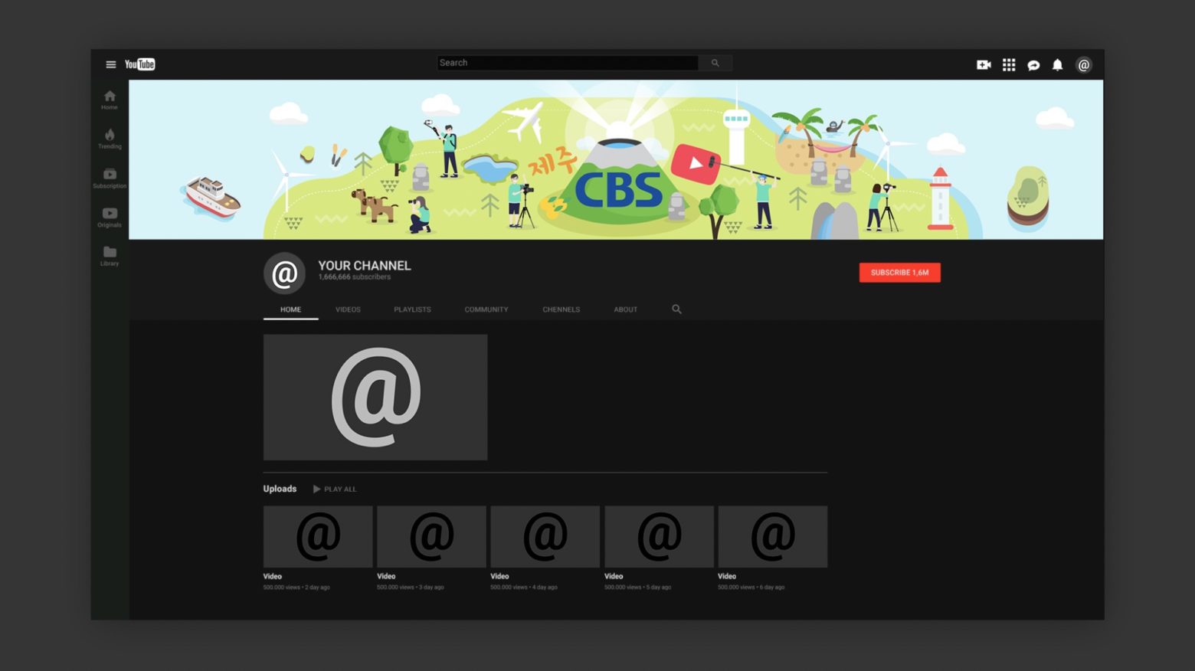Open the account avatar menu

point(1083,65)
